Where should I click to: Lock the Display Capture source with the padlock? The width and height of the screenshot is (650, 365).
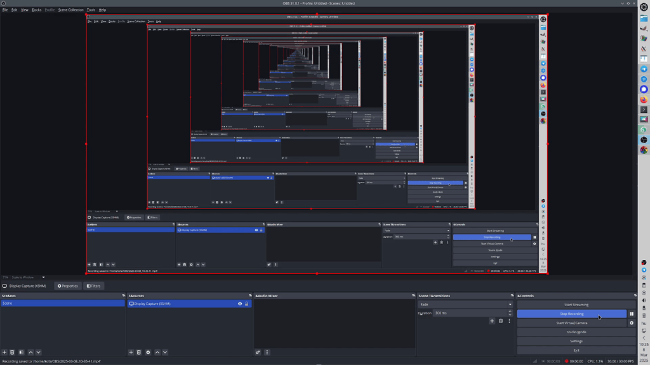point(246,304)
